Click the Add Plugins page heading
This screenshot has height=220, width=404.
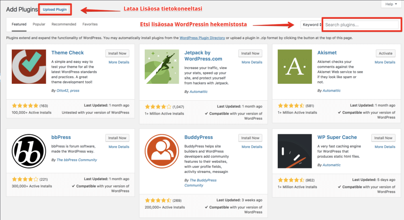(22, 9)
